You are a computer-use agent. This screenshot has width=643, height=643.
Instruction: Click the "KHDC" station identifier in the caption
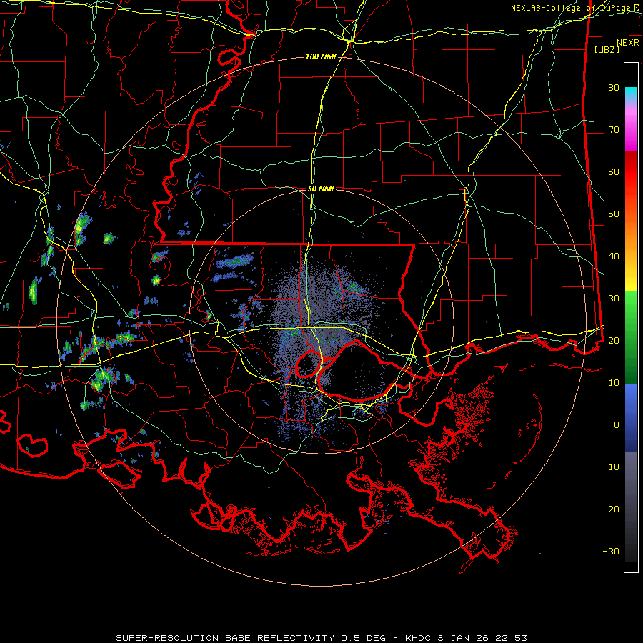(x=418, y=638)
